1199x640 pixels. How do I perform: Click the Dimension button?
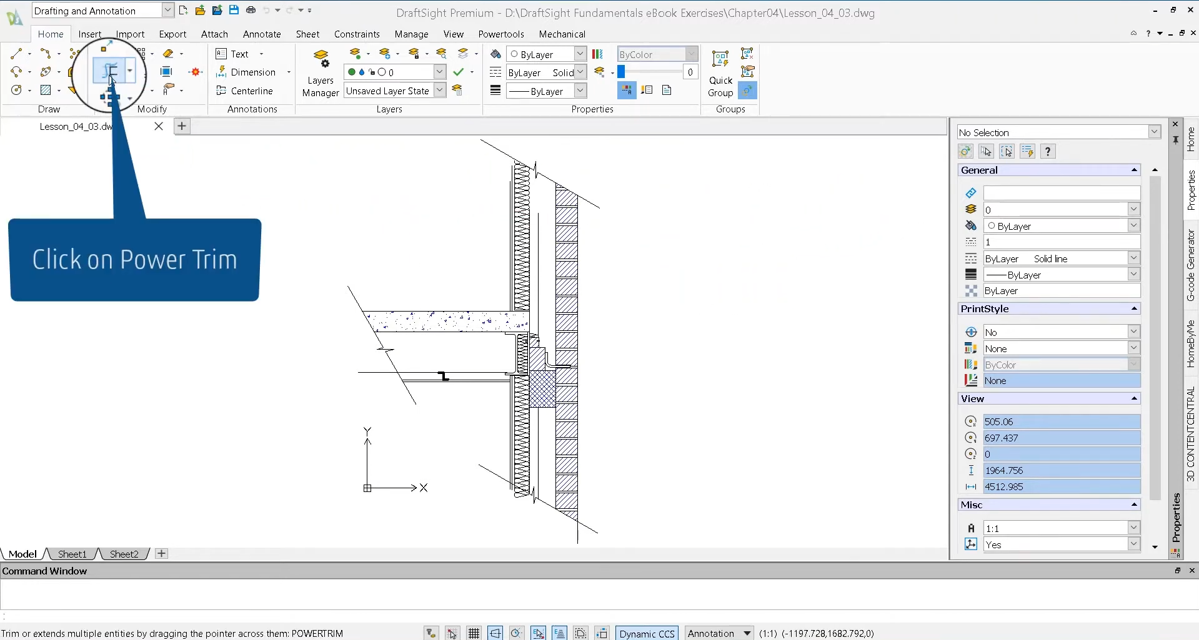(246, 72)
